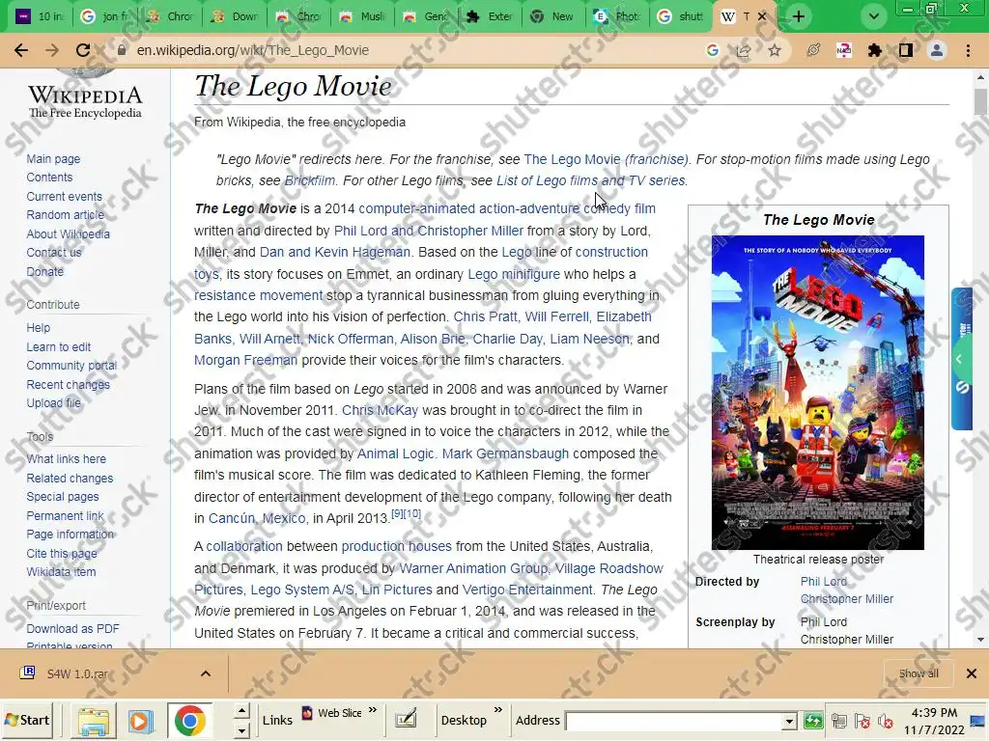Follow the Morgan Freeman link
The width and height of the screenshot is (989, 741).
pos(245,360)
